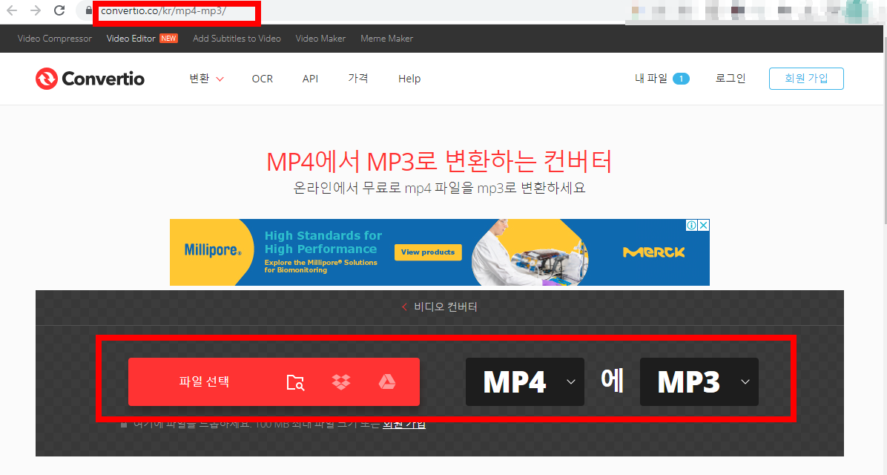Switch to the Video Editor page

[131, 38]
